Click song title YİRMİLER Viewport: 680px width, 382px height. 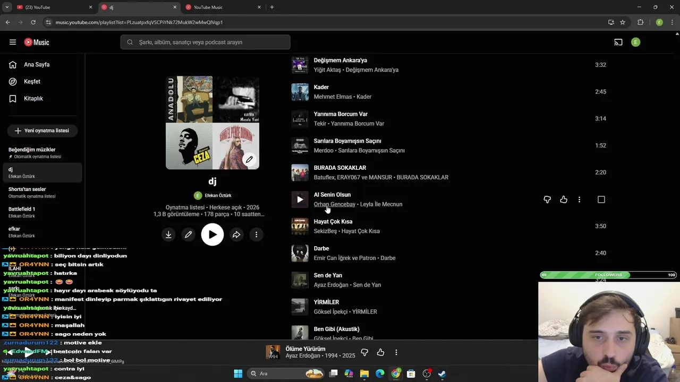click(x=326, y=302)
